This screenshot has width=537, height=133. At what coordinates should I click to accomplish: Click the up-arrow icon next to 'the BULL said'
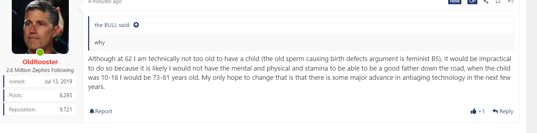coord(136,25)
